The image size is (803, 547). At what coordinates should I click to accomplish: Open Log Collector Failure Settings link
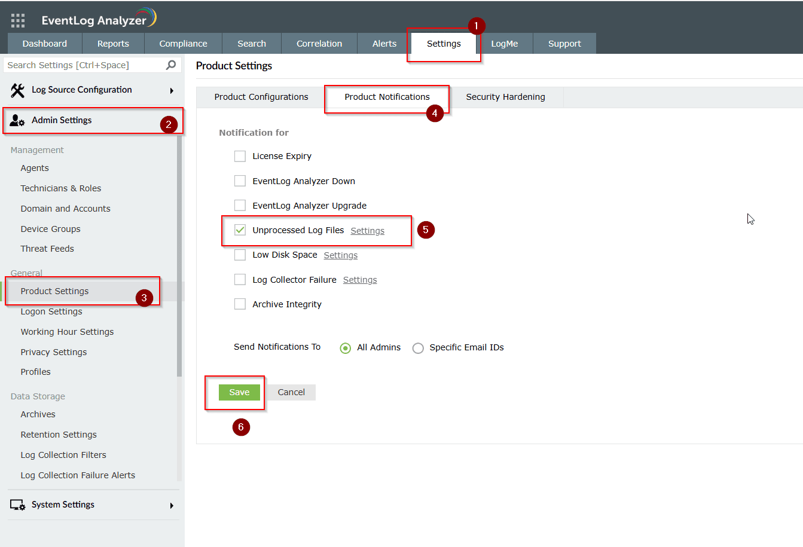point(360,280)
